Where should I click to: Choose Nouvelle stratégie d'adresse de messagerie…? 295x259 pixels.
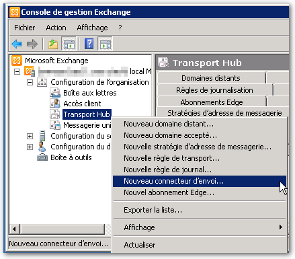[200, 147]
